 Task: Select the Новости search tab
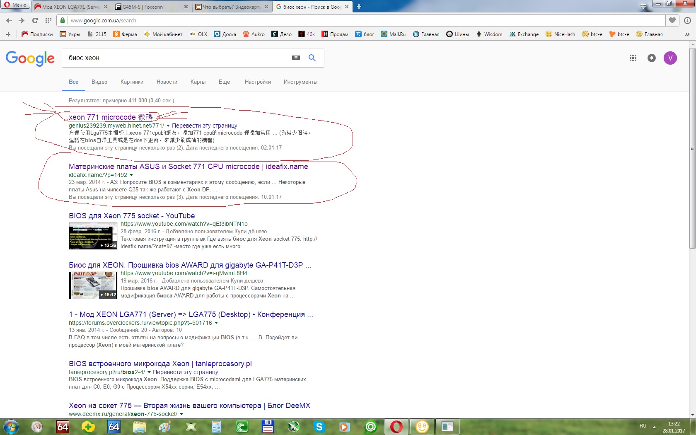(167, 82)
